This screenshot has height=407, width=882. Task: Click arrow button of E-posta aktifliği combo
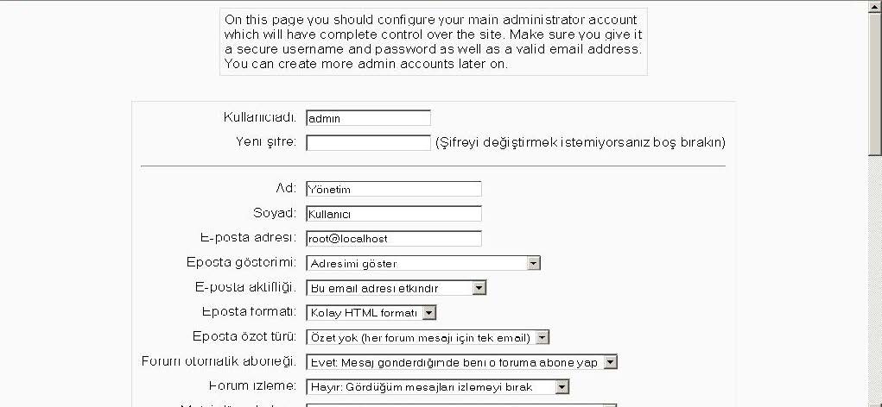[479, 288]
